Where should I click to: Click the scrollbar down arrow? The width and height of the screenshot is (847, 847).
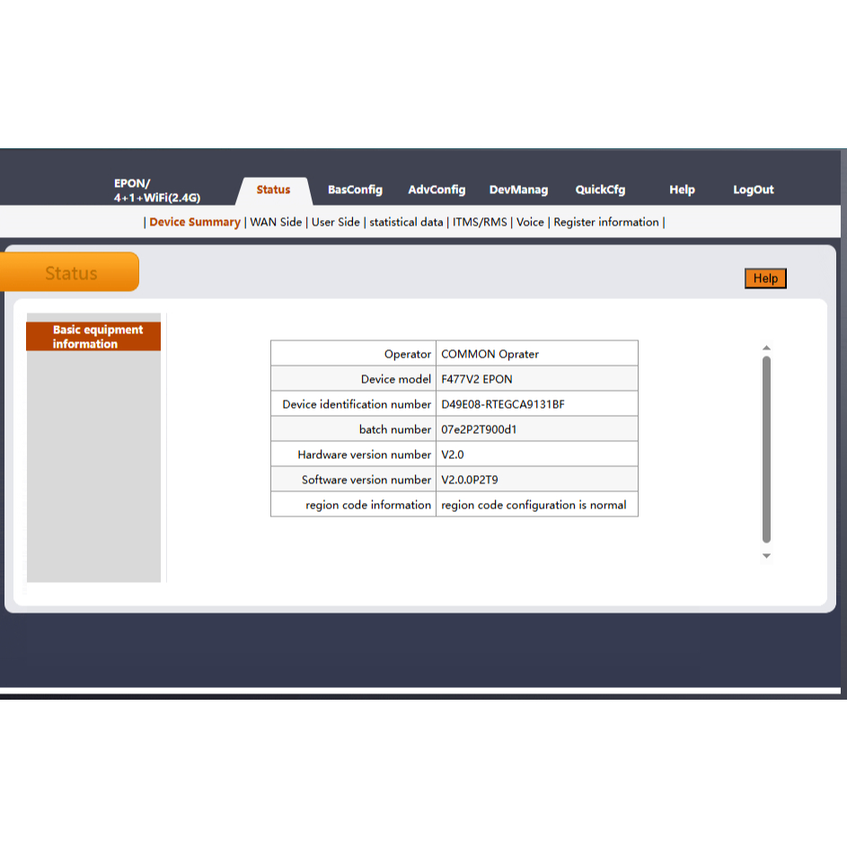(x=766, y=556)
